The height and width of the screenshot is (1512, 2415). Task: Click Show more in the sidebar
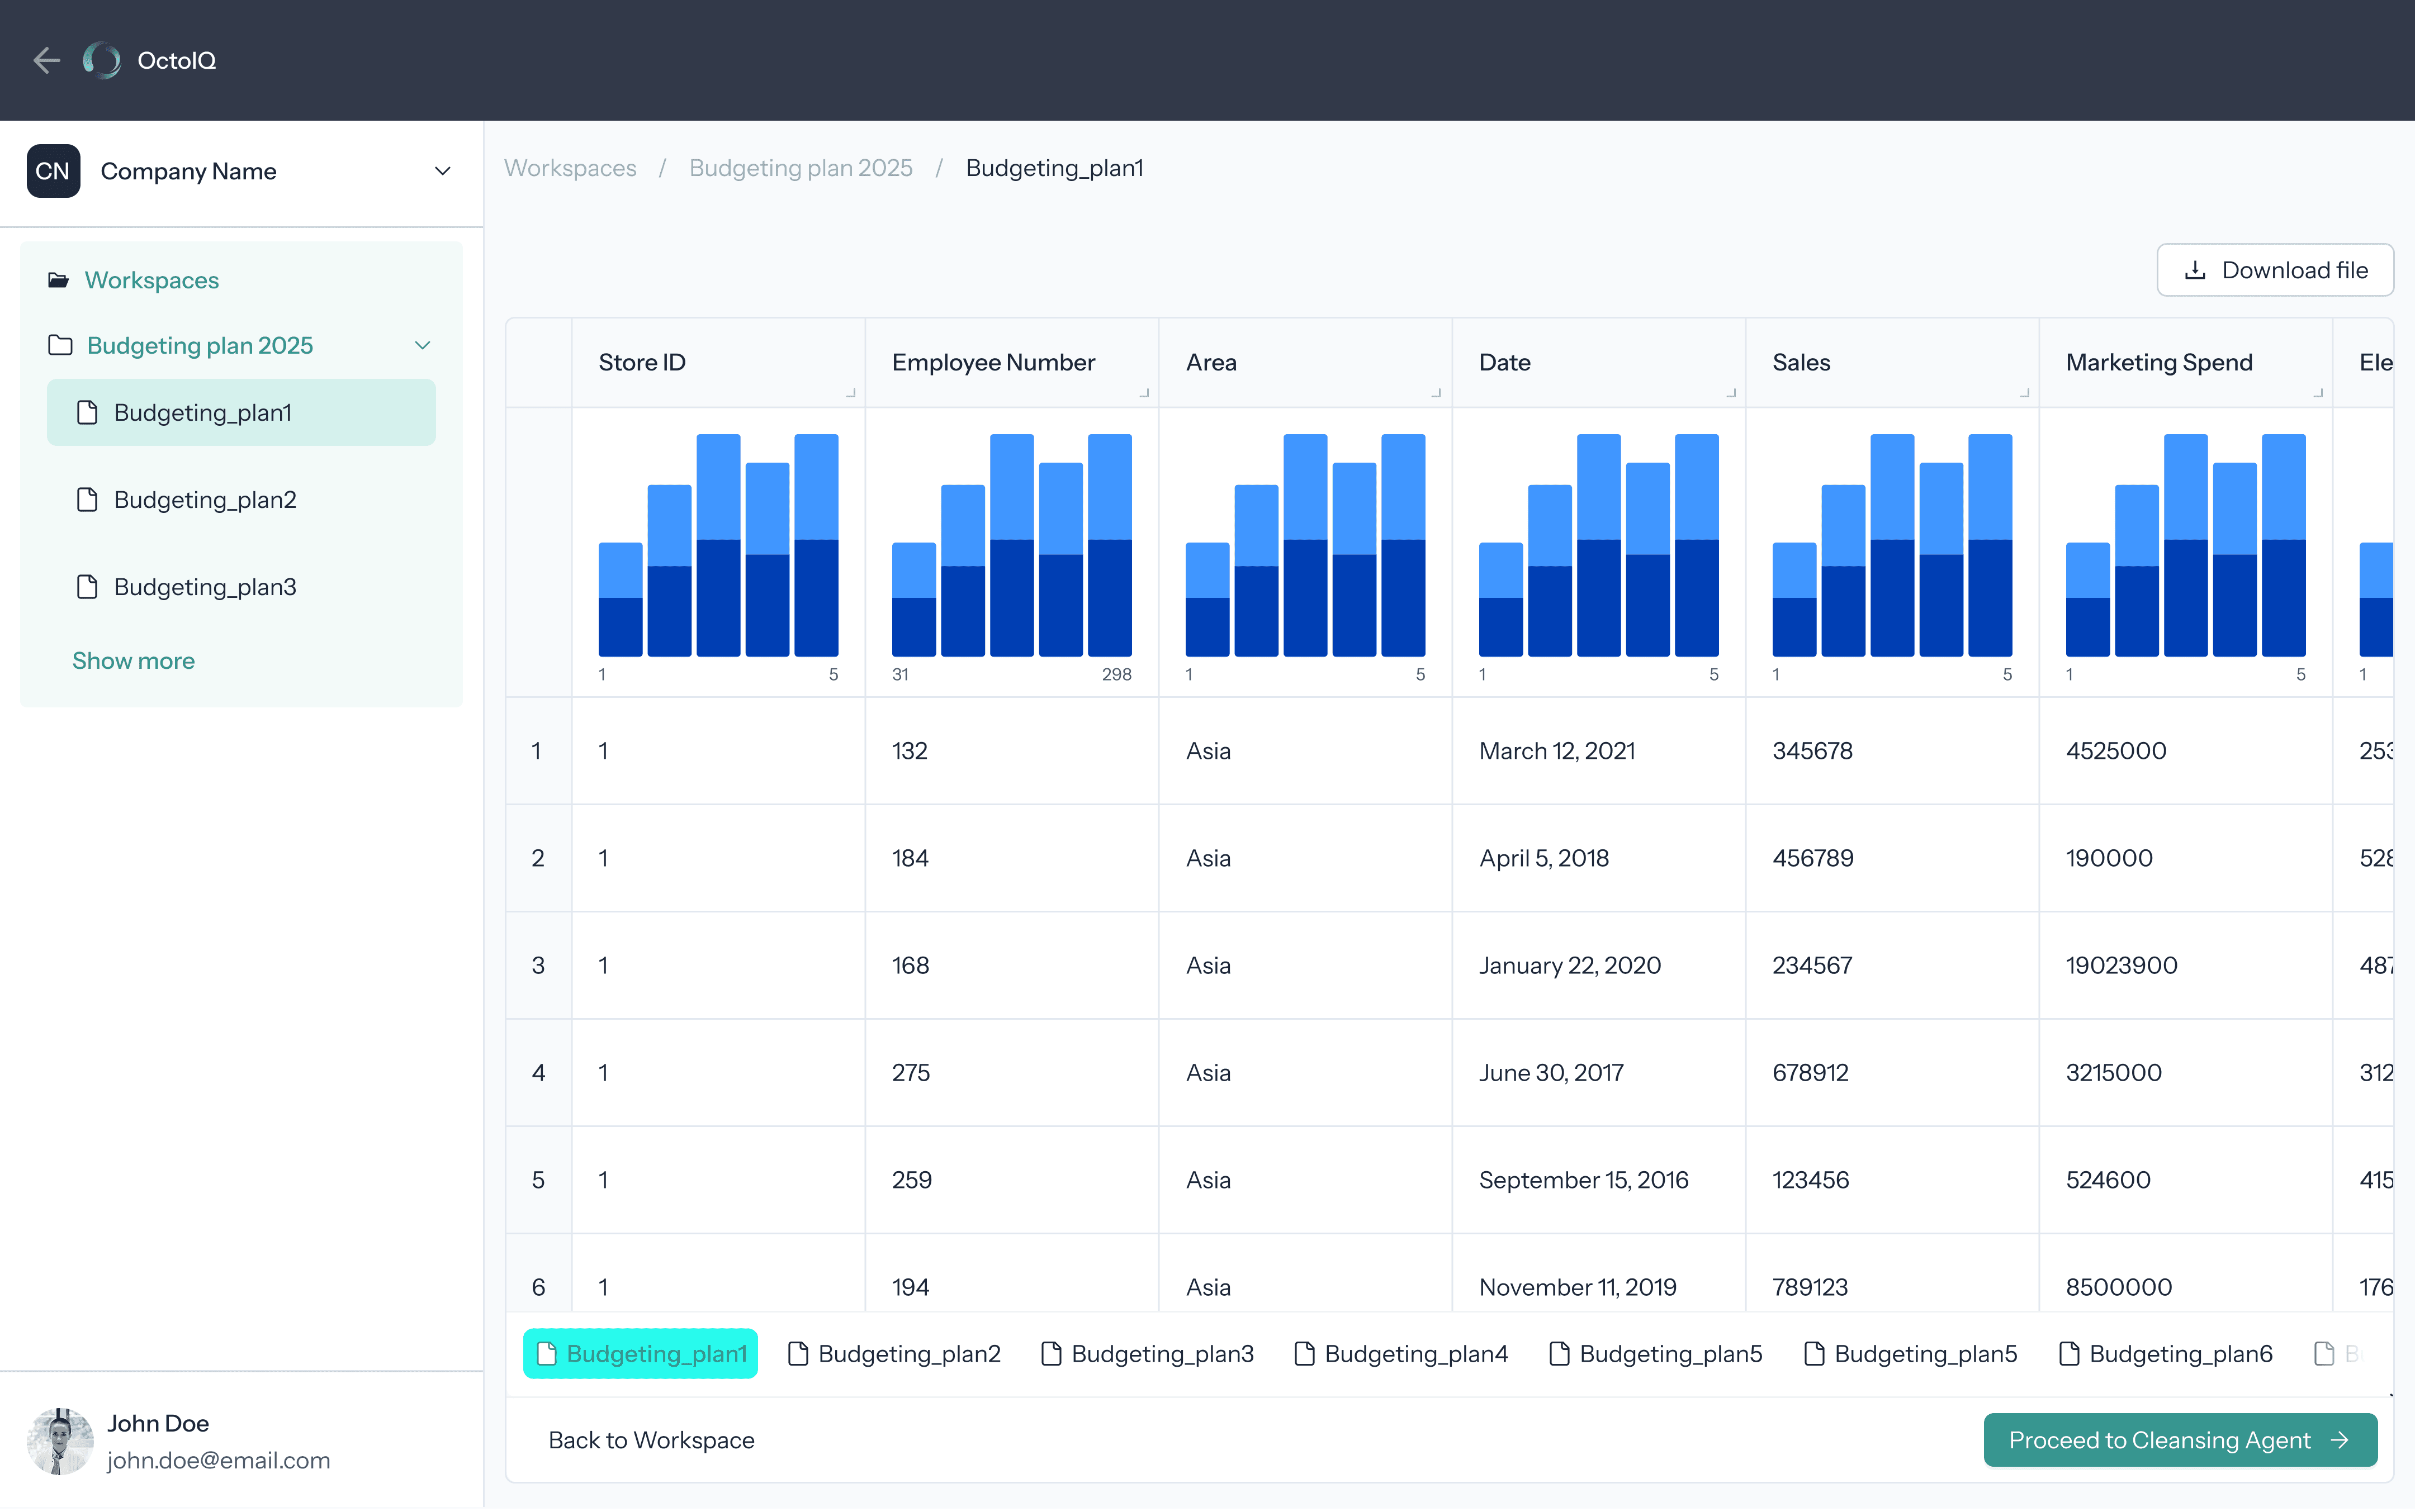point(133,661)
